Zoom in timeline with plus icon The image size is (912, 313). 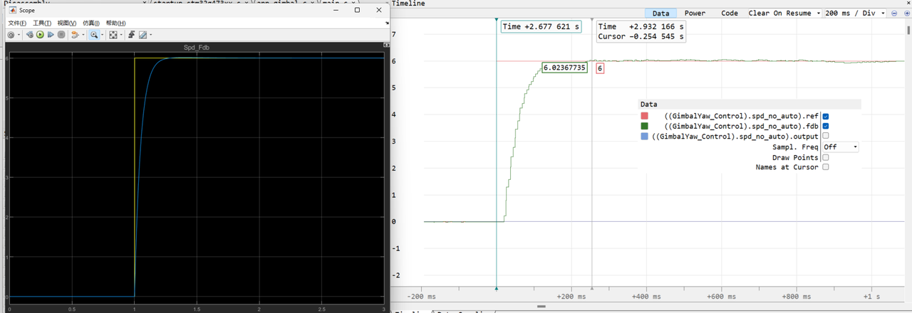click(x=907, y=14)
